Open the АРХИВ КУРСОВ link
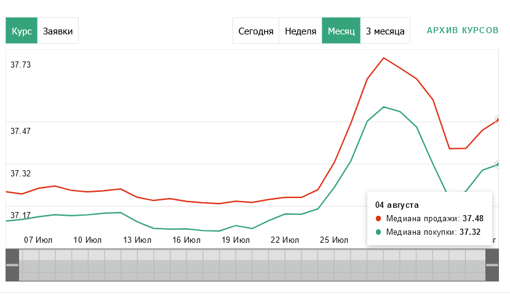510x303 pixels. (x=463, y=30)
